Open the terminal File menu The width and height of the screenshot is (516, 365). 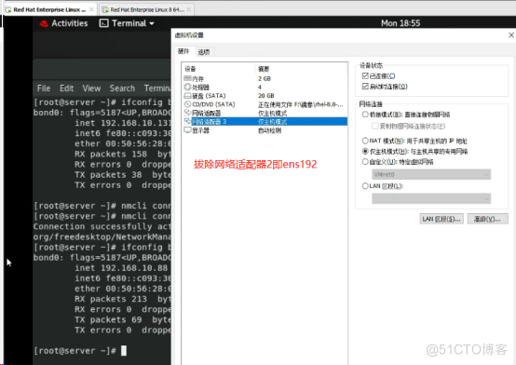[x=44, y=88]
